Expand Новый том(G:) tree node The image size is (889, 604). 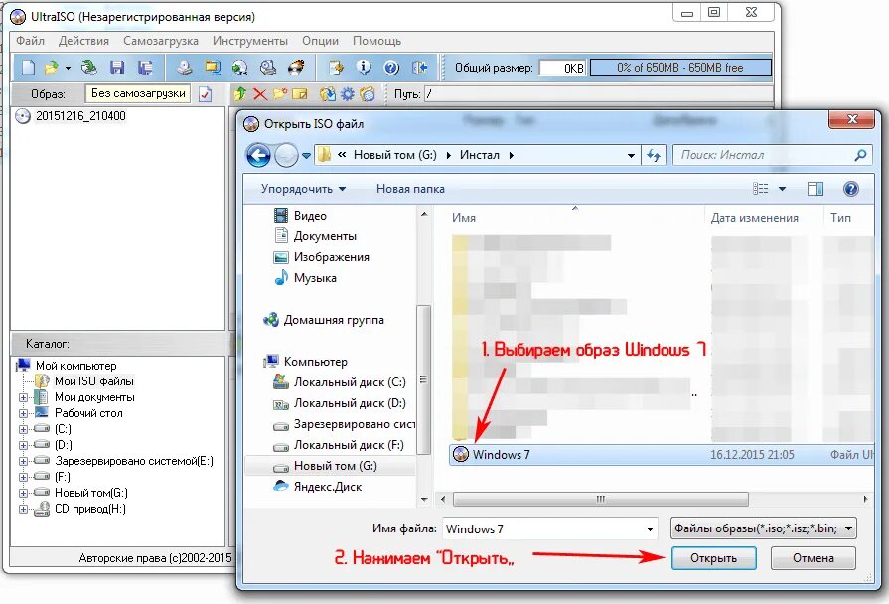coord(23,493)
